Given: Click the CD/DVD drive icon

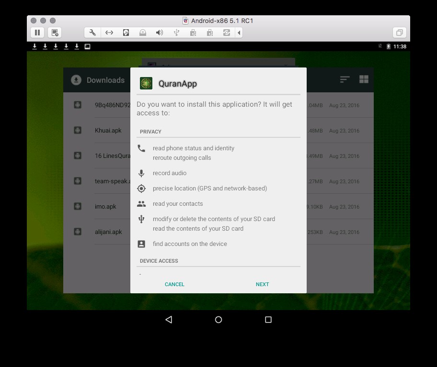Looking at the screenshot, I should pos(143,33).
